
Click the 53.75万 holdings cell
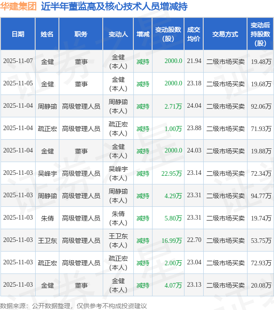coord(261,241)
